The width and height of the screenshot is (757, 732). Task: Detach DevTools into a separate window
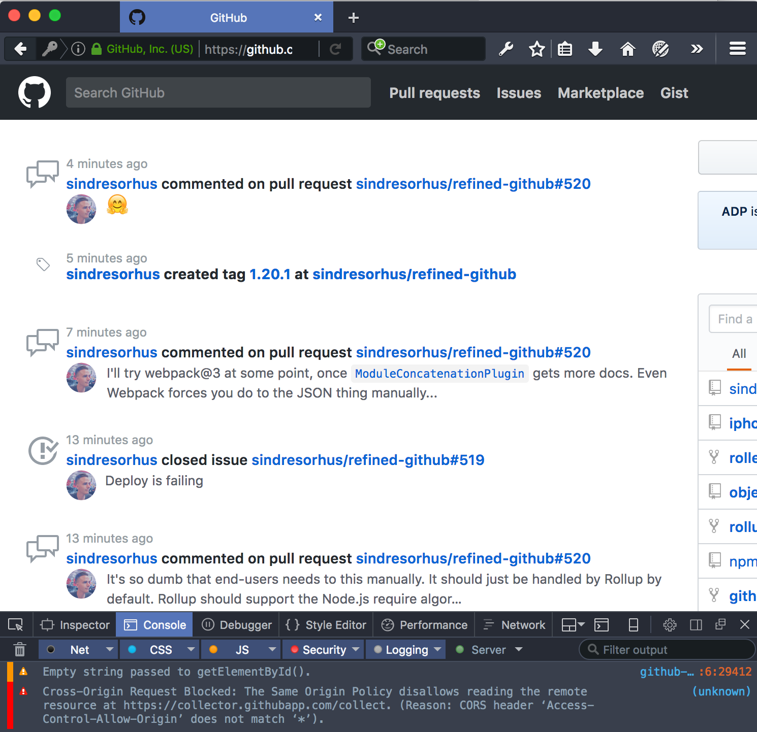(x=720, y=624)
